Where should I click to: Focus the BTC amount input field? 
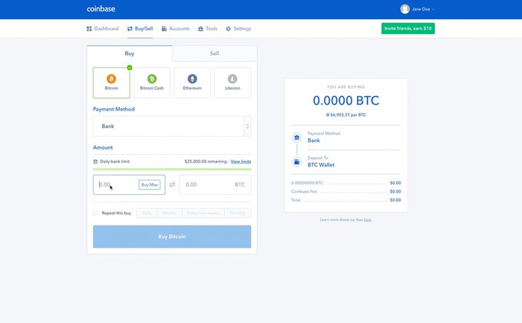click(215, 185)
